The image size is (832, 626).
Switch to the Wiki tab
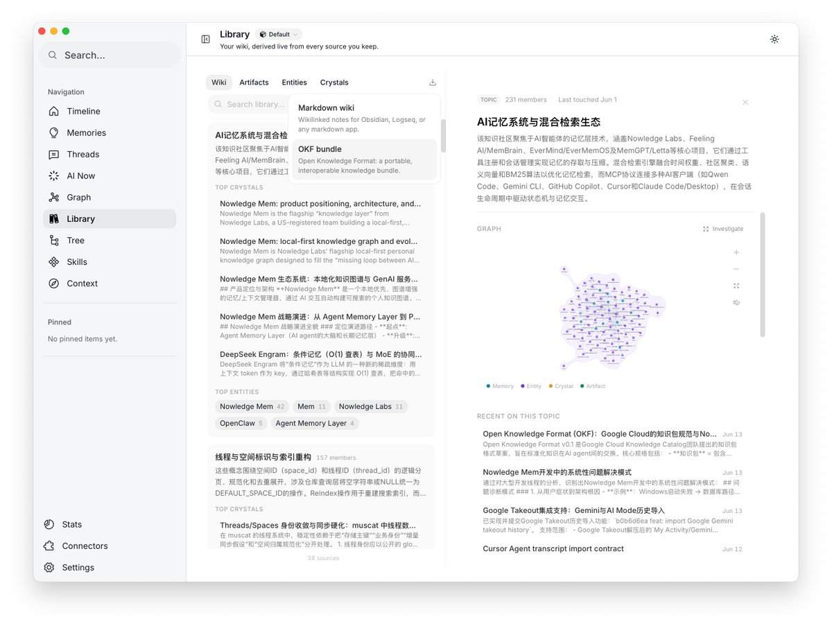click(x=219, y=82)
